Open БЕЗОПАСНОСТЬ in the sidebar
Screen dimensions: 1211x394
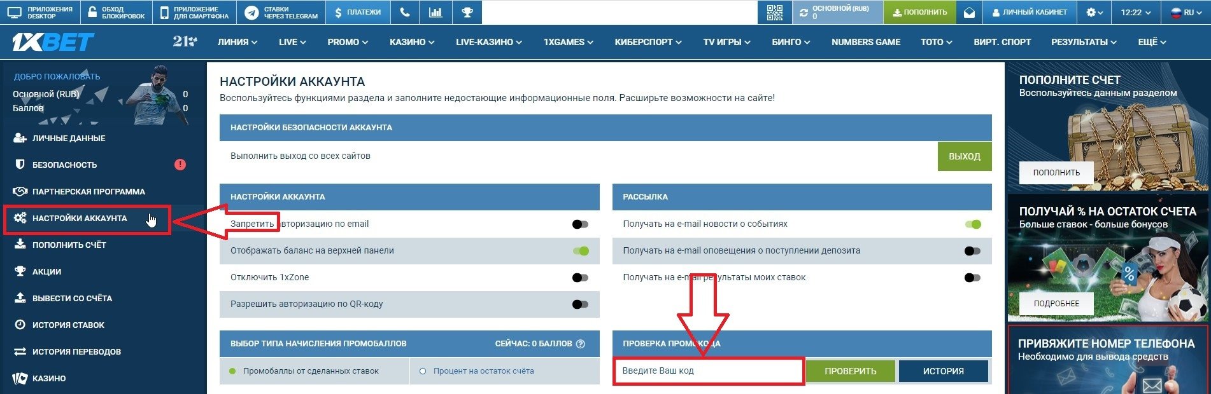64,165
